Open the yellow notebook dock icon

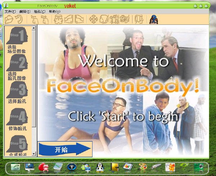tap(114, 167)
